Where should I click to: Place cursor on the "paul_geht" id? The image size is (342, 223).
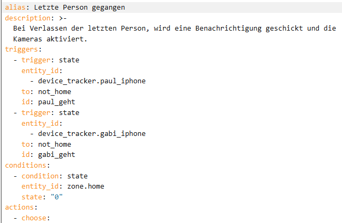coord(57,102)
